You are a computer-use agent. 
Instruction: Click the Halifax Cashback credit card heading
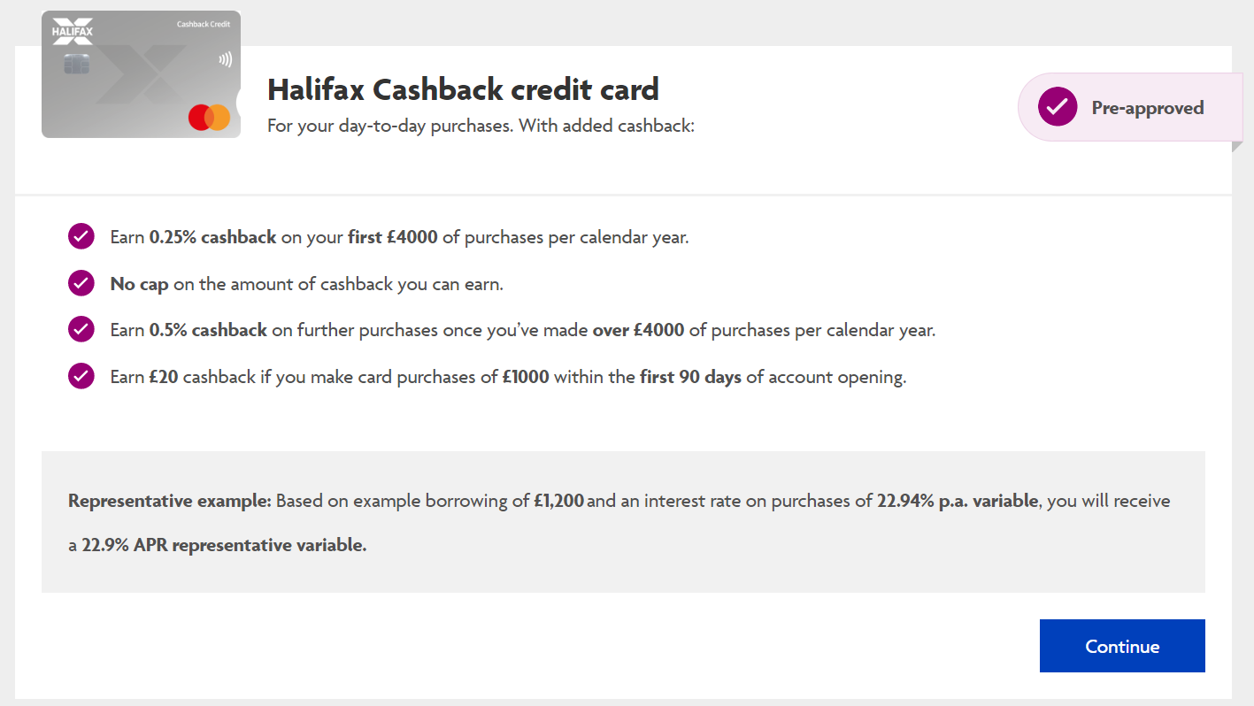coord(463,89)
